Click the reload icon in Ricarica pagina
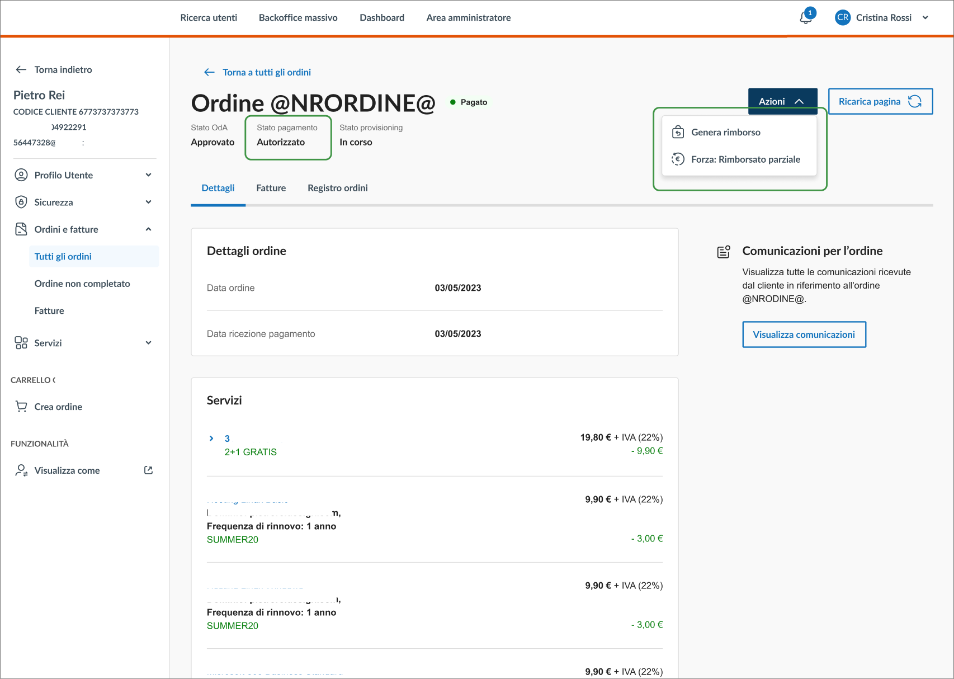 point(915,101)
